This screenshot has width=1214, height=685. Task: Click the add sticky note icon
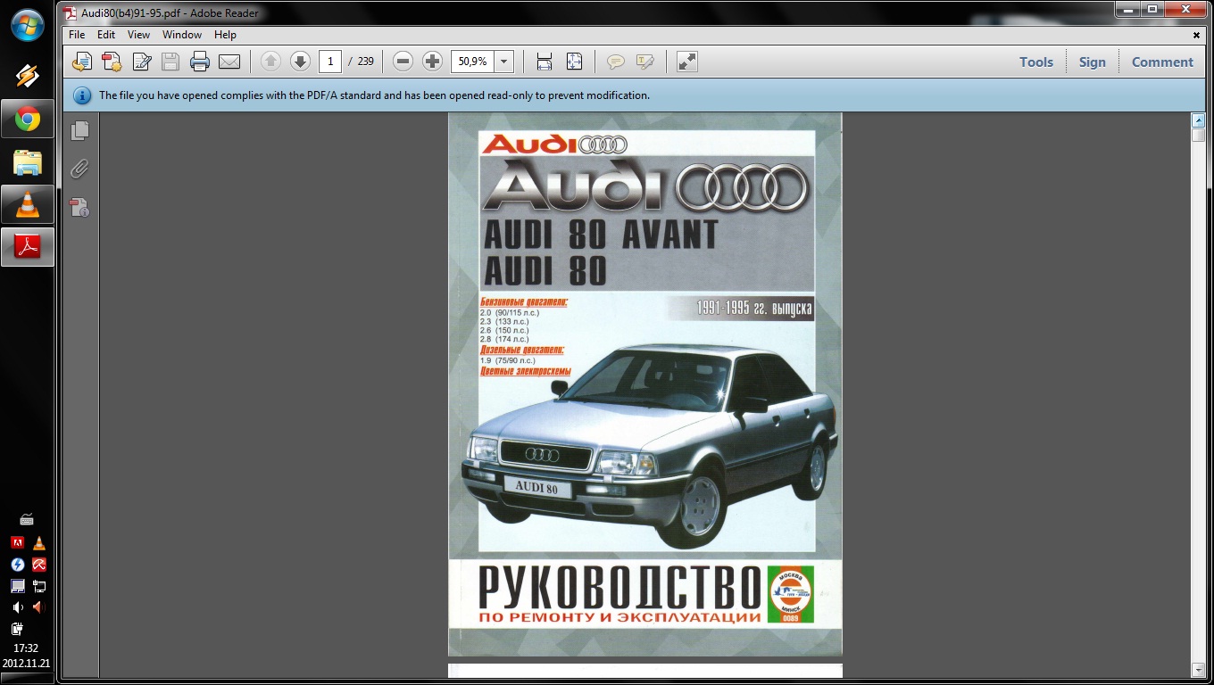click(x=615, y=62)
